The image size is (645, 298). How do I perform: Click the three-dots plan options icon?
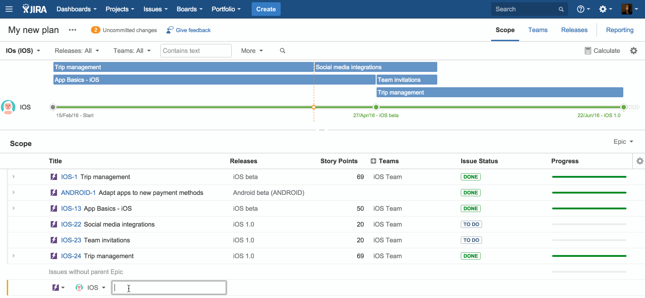click(72, 30)
